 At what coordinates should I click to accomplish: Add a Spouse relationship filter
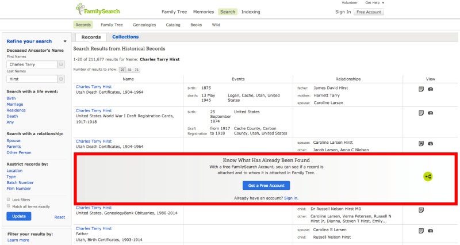pos(13,140)
